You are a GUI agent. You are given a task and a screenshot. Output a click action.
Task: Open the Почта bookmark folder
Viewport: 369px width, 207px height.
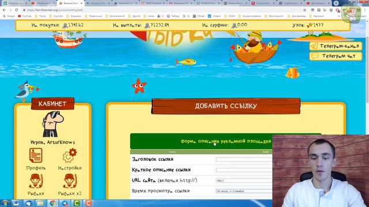40,16
